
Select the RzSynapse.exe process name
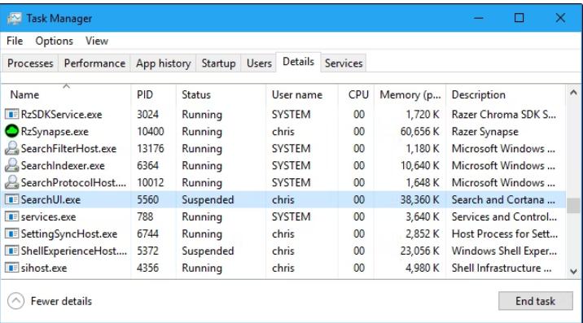click(x=55, y=132)
